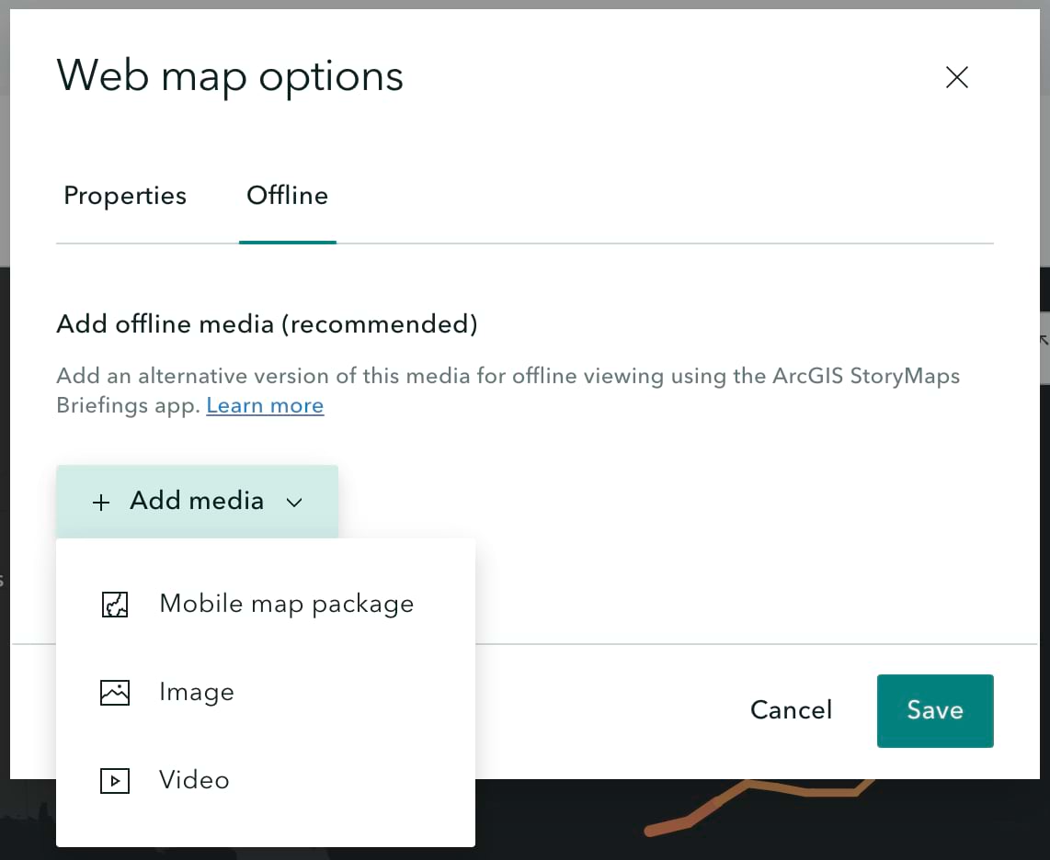This screenshot has width=1050, height=860.
Task: Pick Video from the media menu
Action: [194, 780]
